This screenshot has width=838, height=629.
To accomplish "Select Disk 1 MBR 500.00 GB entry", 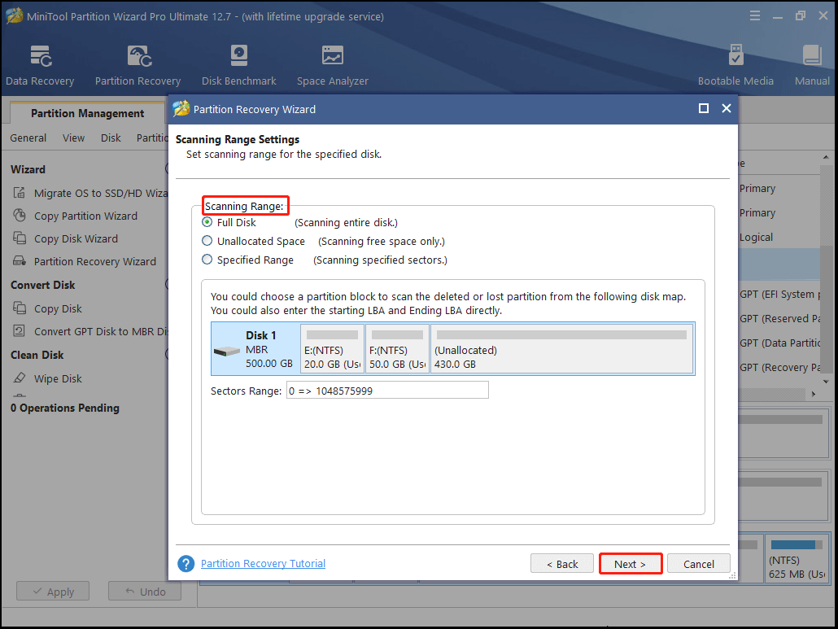I will [255, 349].
